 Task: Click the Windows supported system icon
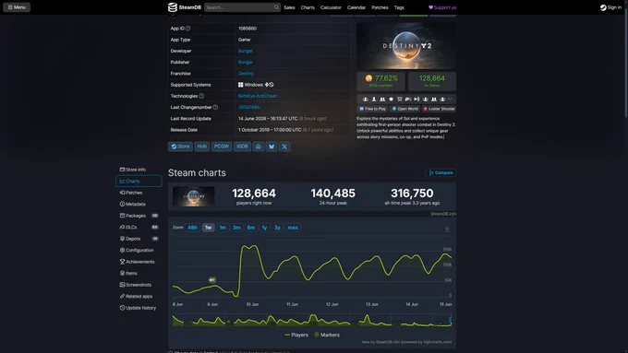point(241,85)
